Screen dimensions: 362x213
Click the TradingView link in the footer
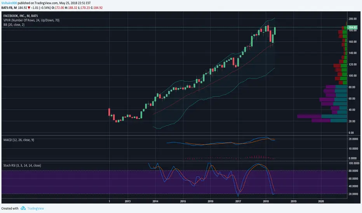coord(36,208)
